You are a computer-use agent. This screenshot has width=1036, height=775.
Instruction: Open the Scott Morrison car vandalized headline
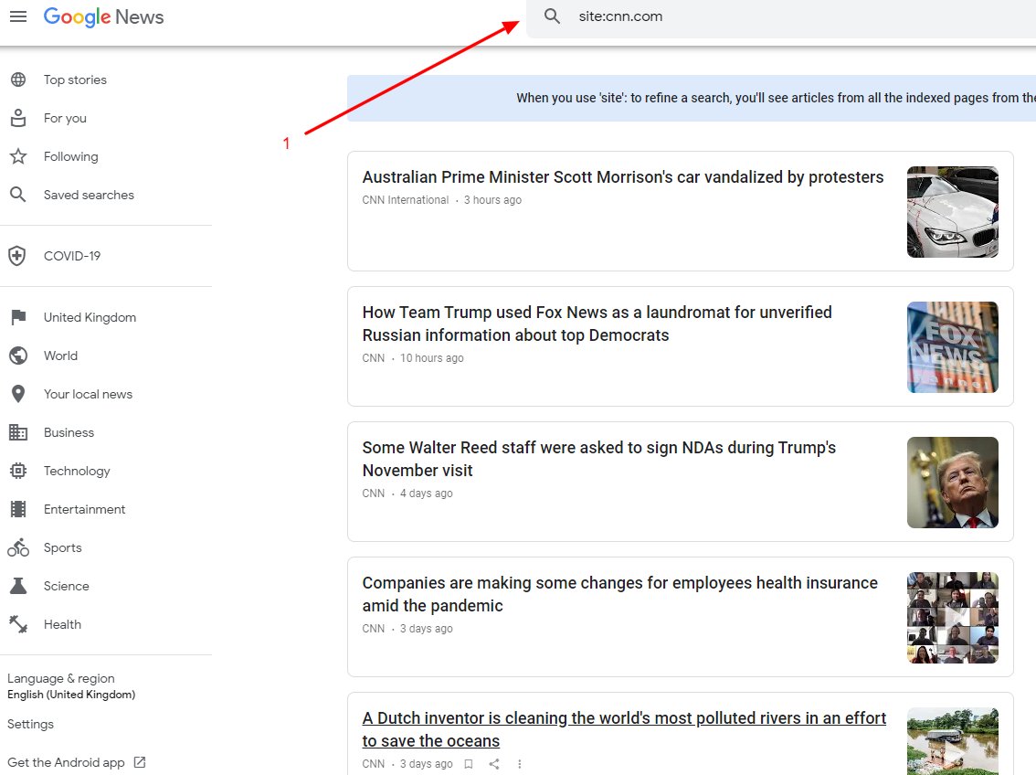[622, 177]
